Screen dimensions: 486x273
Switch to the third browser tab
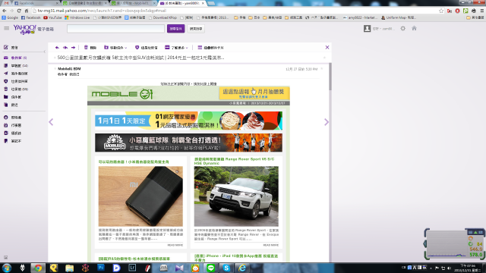point(85,3)
